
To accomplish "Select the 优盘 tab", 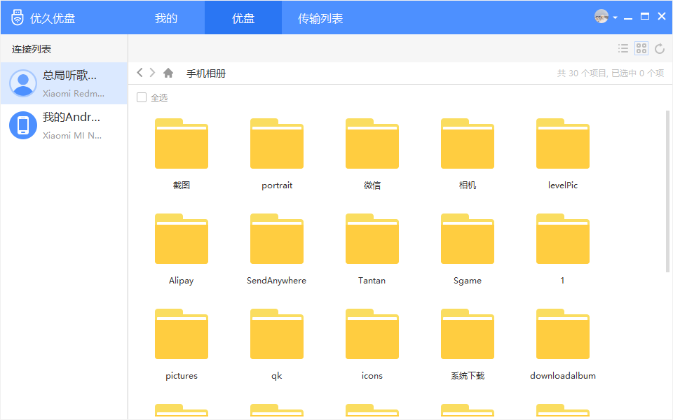I will (x=243, y=17).
